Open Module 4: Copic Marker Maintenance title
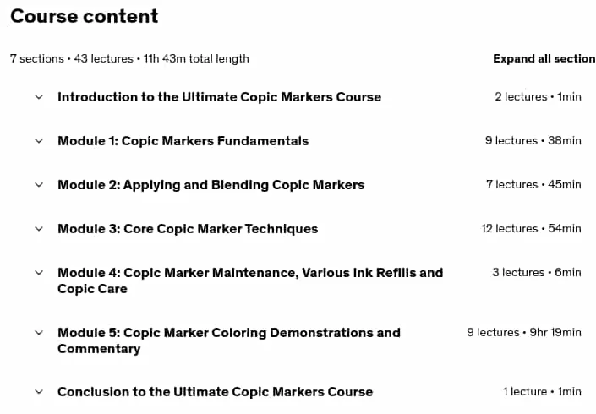 250,281
